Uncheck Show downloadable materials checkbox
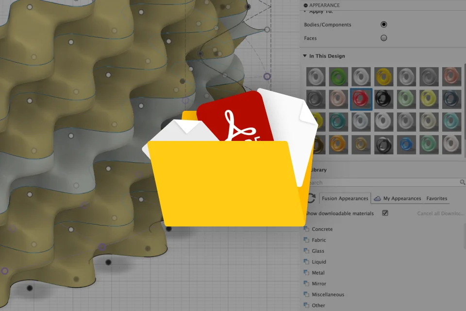The height and width of the screenshot is (311, 466). tap(385, 213)
